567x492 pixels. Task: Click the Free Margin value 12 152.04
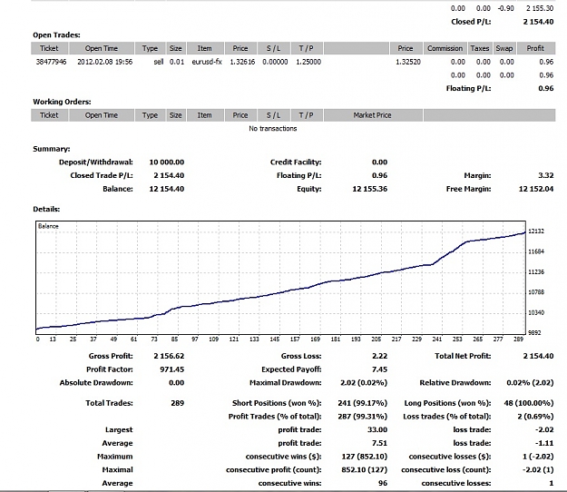536,189
